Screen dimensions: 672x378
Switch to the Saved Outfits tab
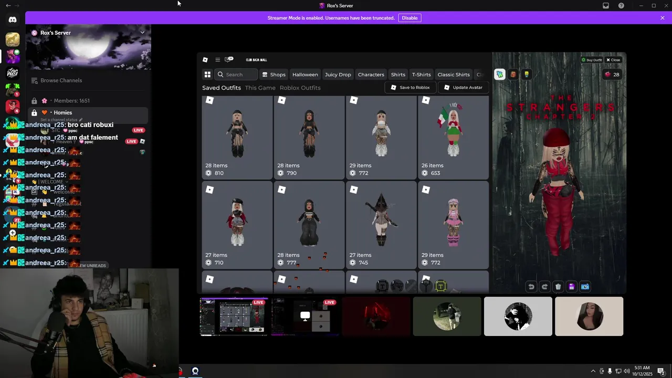click(222, 88)
